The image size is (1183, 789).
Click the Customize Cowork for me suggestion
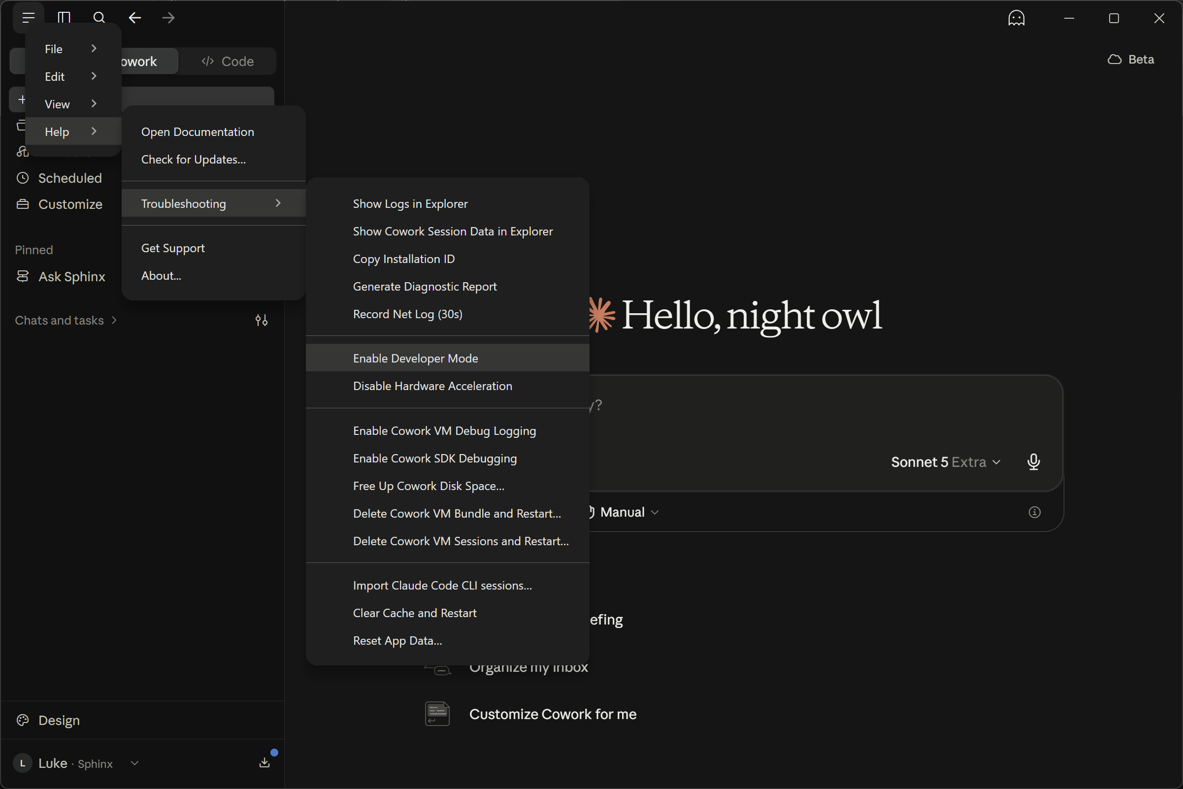531,714
